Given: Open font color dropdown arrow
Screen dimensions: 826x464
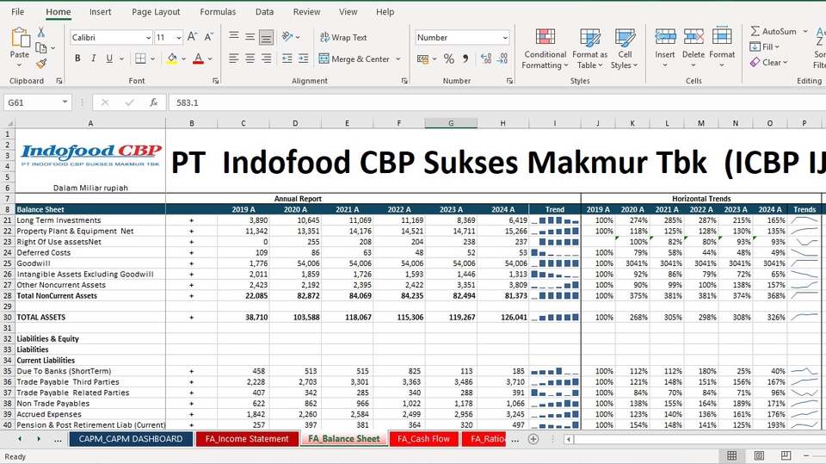Looking at the screenshot, I should click(x=210, y=59).
